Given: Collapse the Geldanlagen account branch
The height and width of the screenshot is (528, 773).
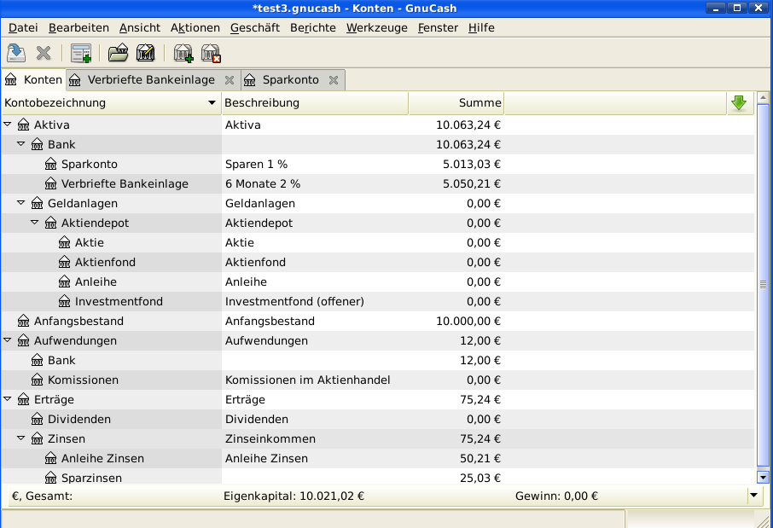Looking at the screenshot, I should coord(21,203).
